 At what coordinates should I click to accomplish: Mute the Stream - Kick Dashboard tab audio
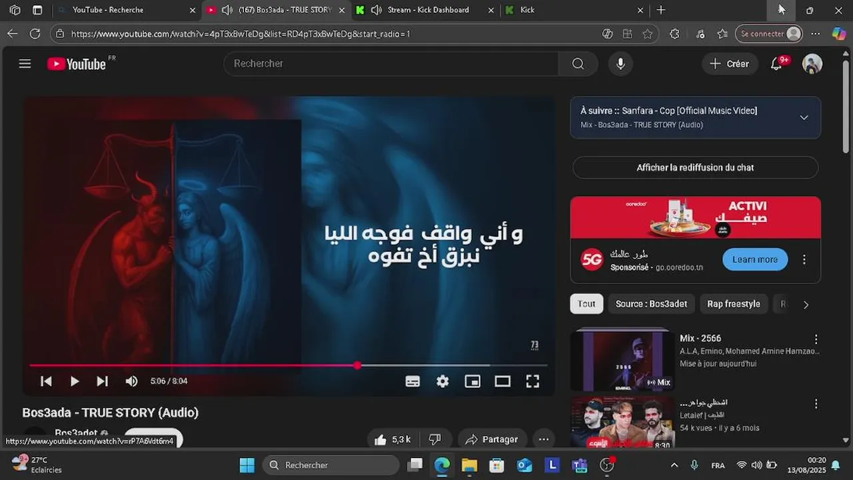coord(376,10)
